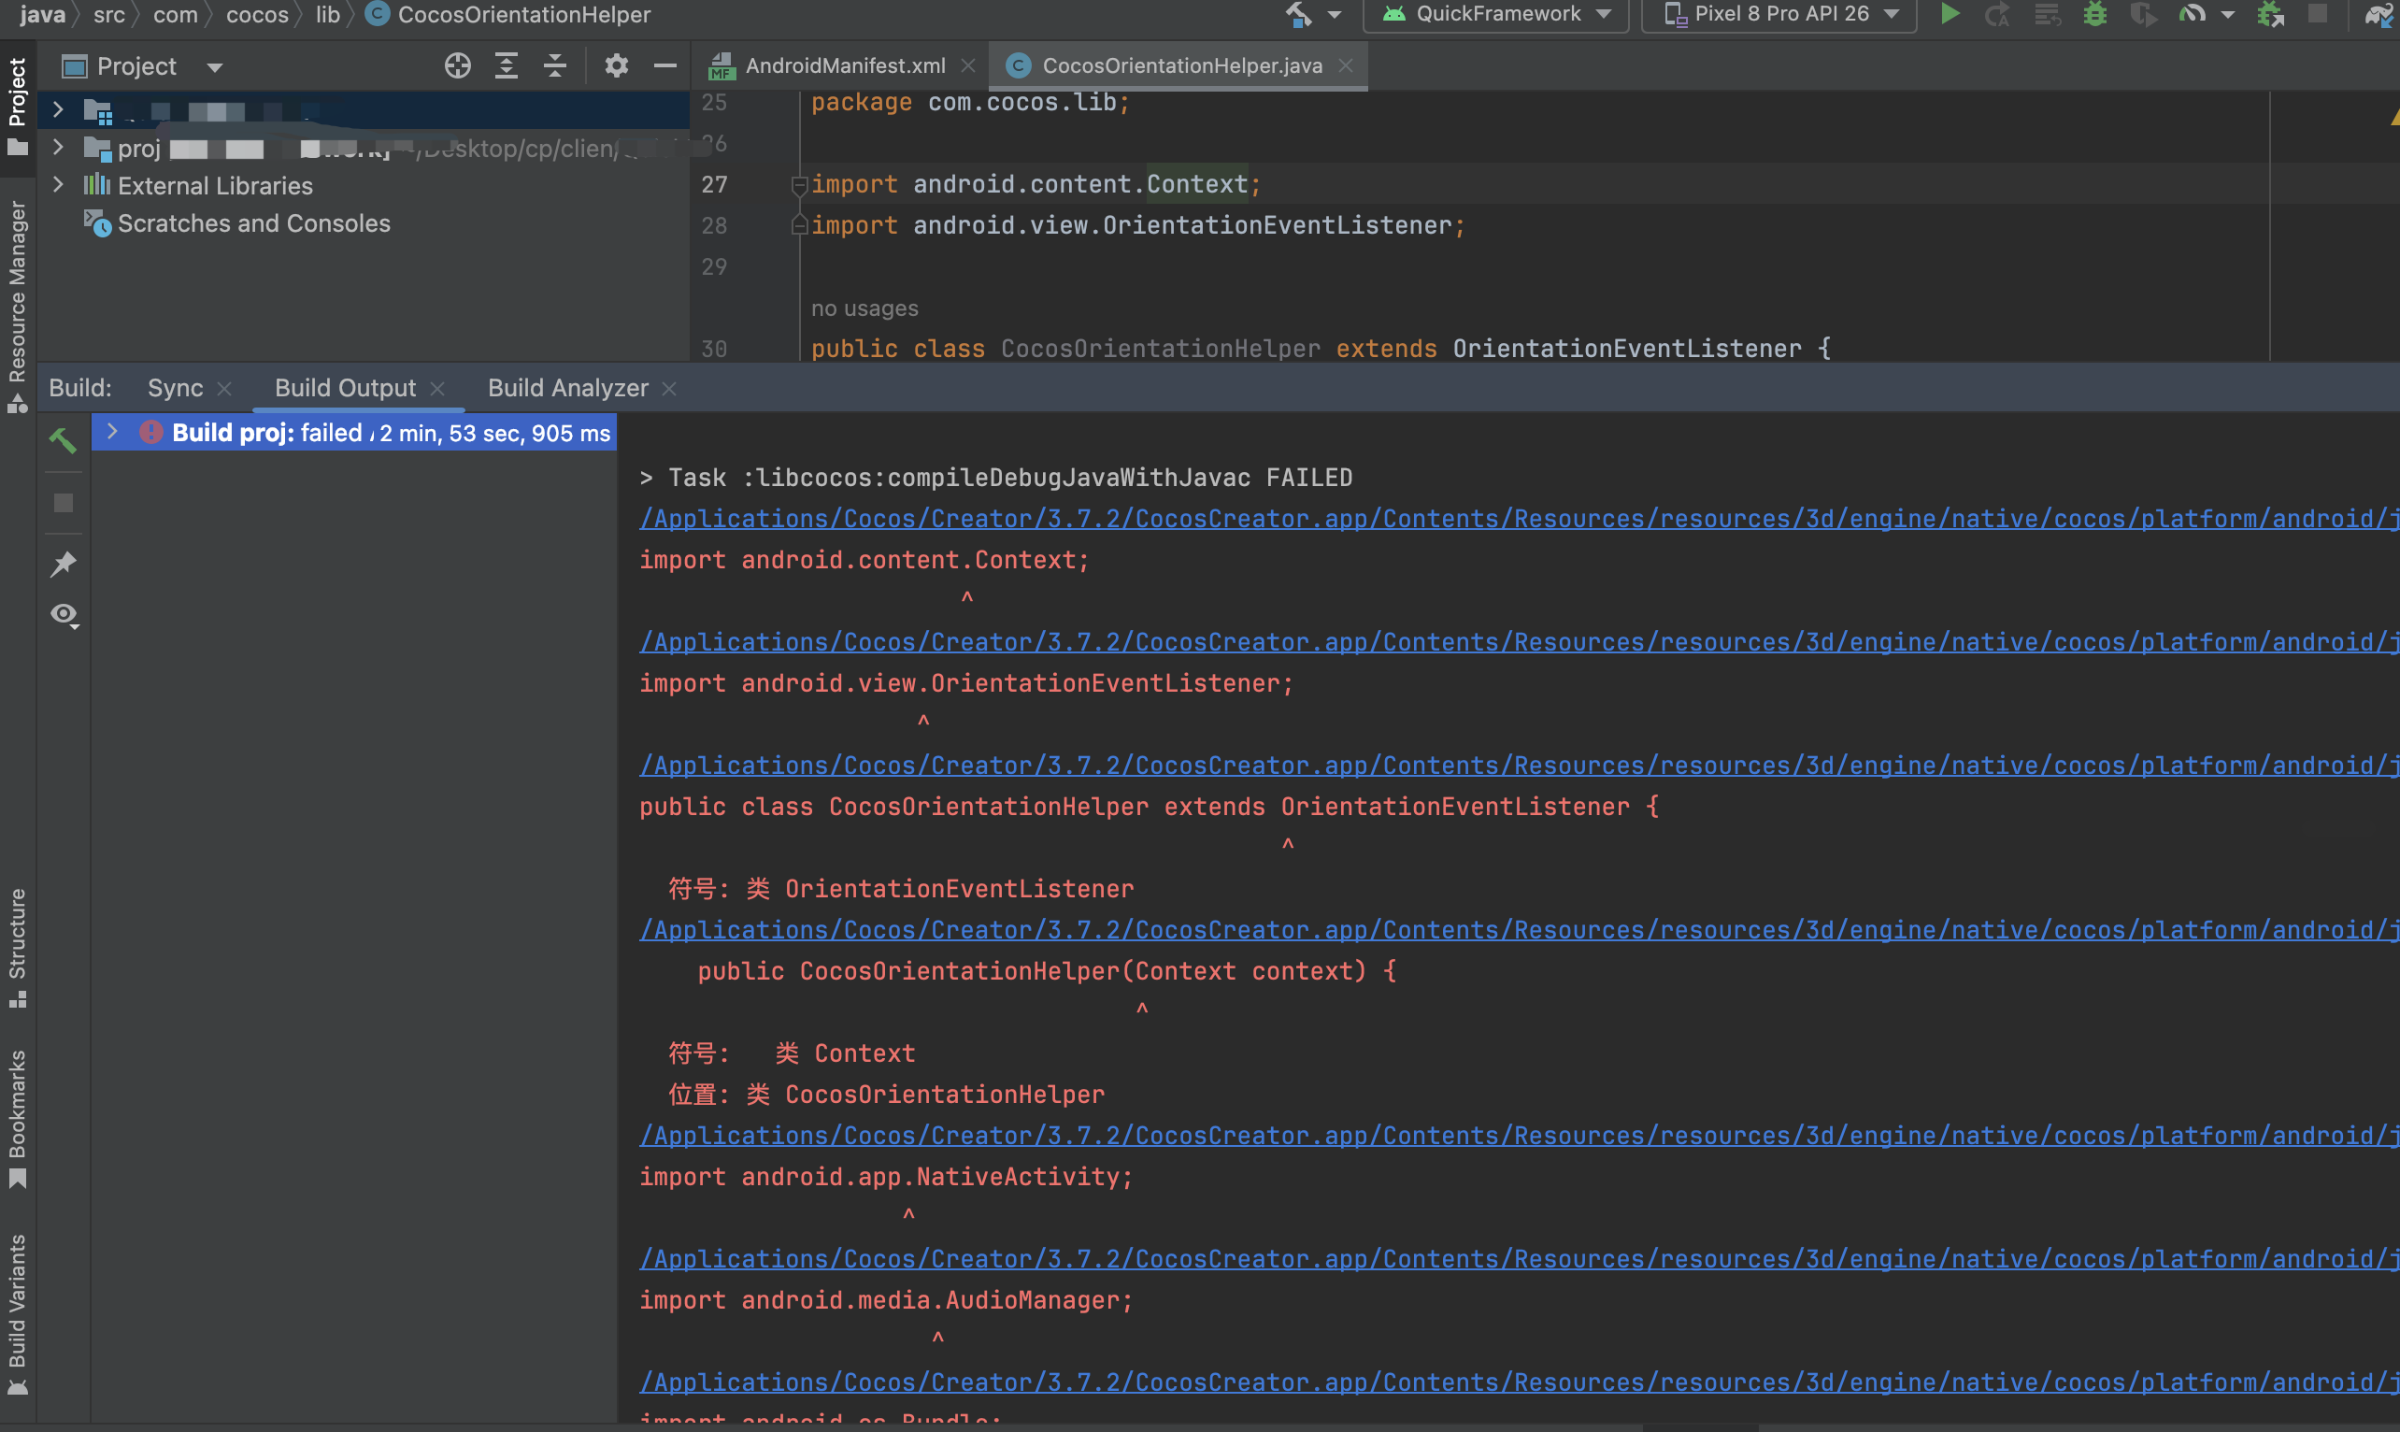2400x1432 pixels.
Task: Click Attach Debugger to Android Process icon
Action: coord(2270,13)
